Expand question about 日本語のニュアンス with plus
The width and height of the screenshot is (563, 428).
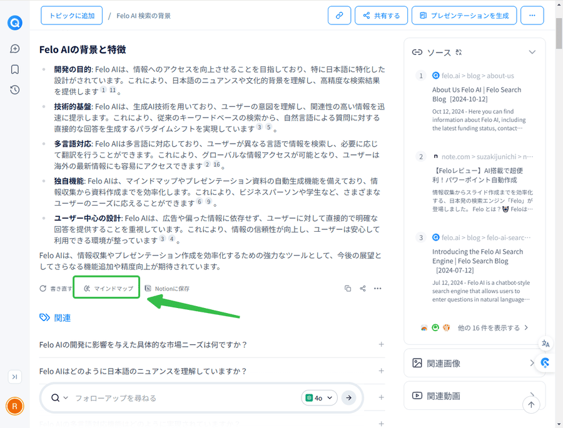pos(382,371)
